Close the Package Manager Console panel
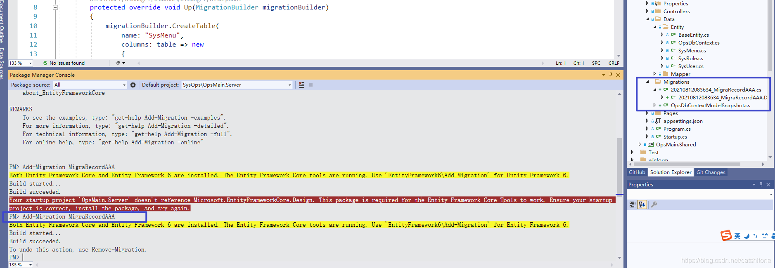 click(618, 75)
